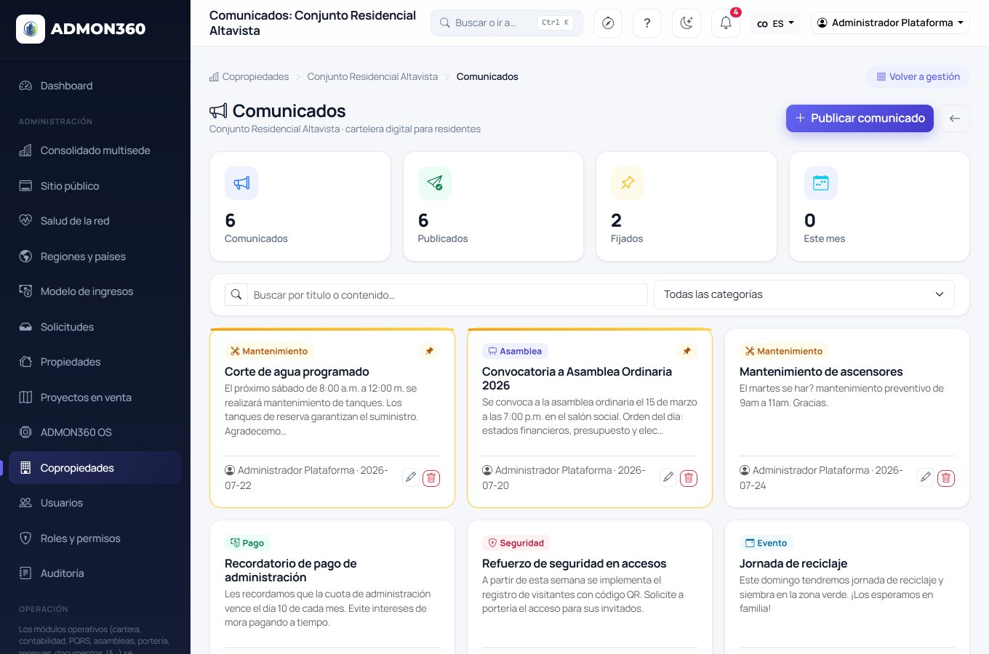Click Conjunto Residencial Altavista breadcrumb
This screenshot has height=654, width=989.
click(x=372, y=77)
